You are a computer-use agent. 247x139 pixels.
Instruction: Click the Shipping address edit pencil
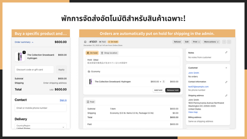[226, 96]
